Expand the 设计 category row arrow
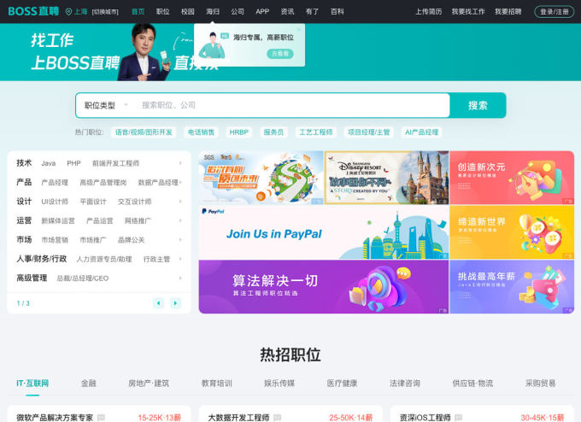 180,202
